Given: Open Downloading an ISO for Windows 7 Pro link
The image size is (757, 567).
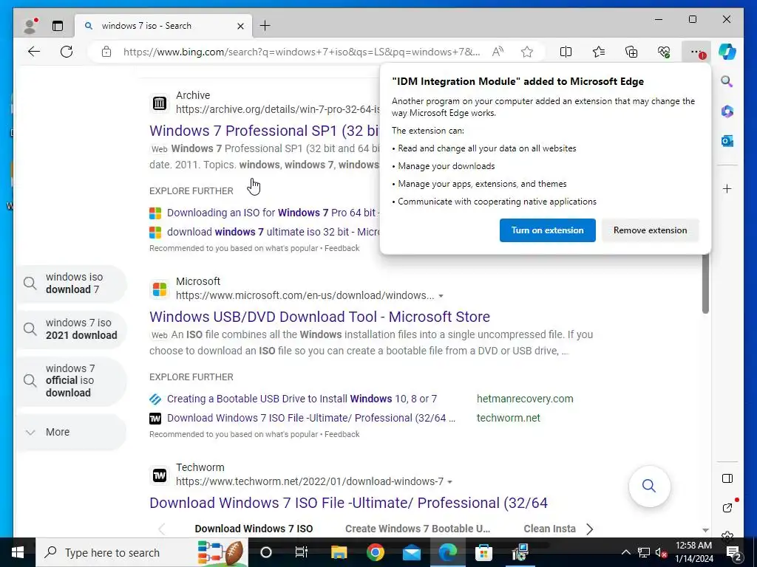Looking at the screenshot, I should (x=274, y=213).
